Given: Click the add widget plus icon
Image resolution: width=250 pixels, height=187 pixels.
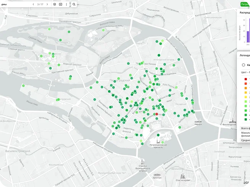Looking at the screenshot, I should click(x=60, y=4).
